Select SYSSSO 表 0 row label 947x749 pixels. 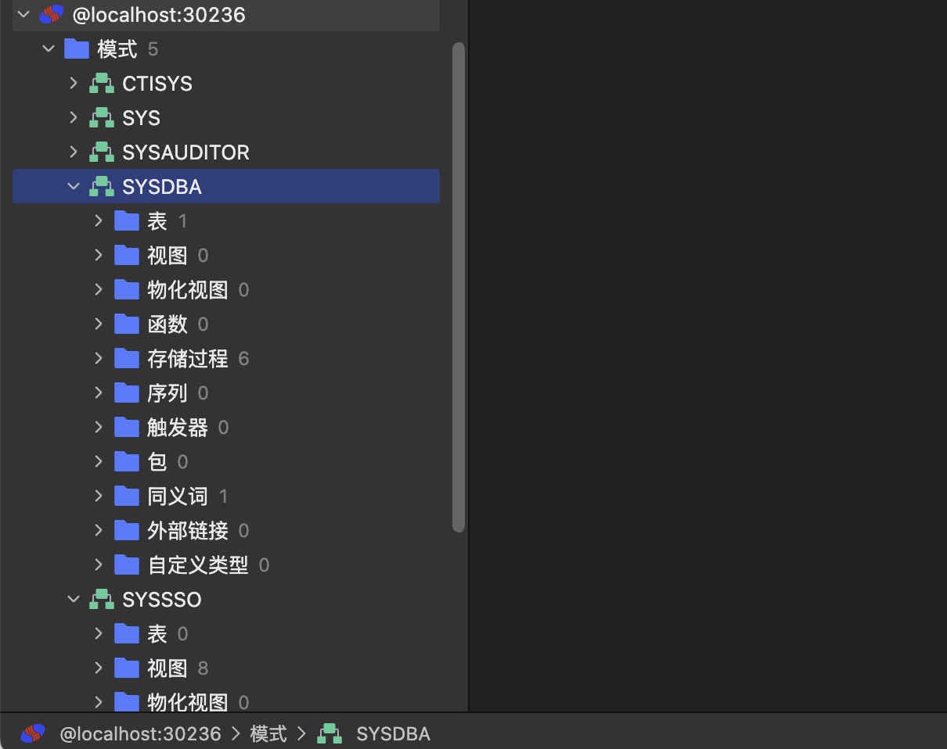pos(157,634)
